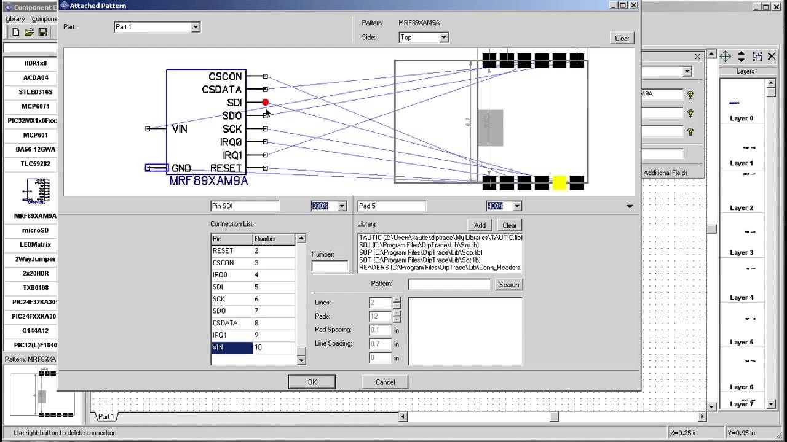Click the Add library button
The width and height of the screenshot is (787, 442).
[x=480, y=225]
